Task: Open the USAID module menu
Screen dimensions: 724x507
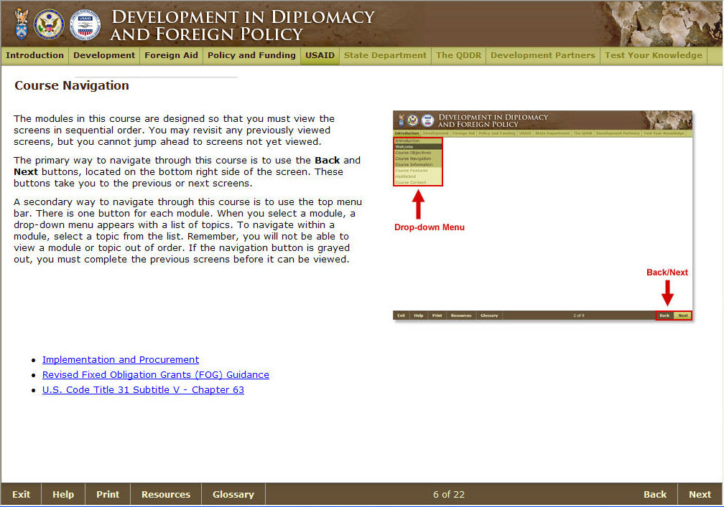Action: 320,55
